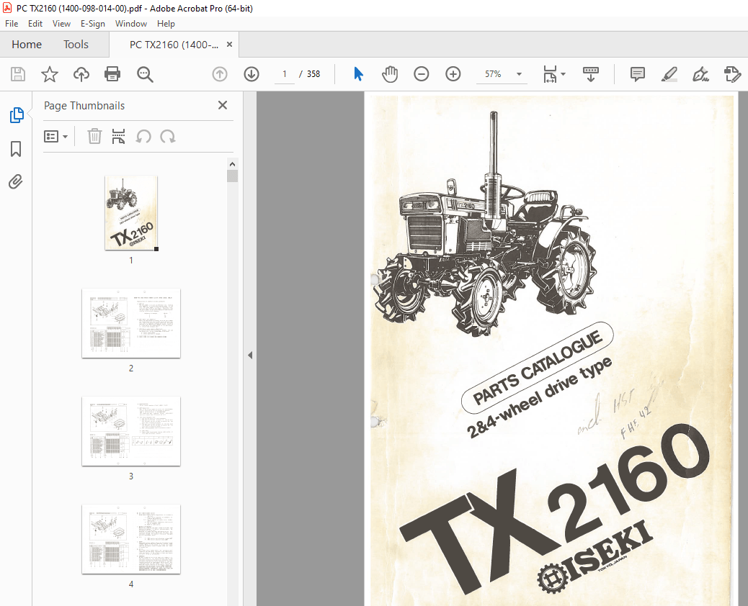Open the E-Sign menu

coord(92,23)
